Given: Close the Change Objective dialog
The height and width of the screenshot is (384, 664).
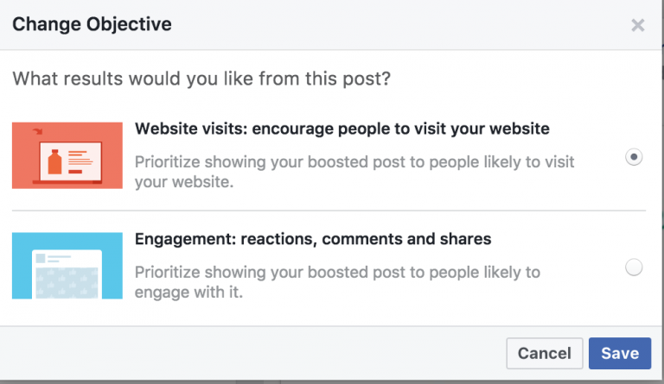Looking at the screenshot, I should [638, 25].
